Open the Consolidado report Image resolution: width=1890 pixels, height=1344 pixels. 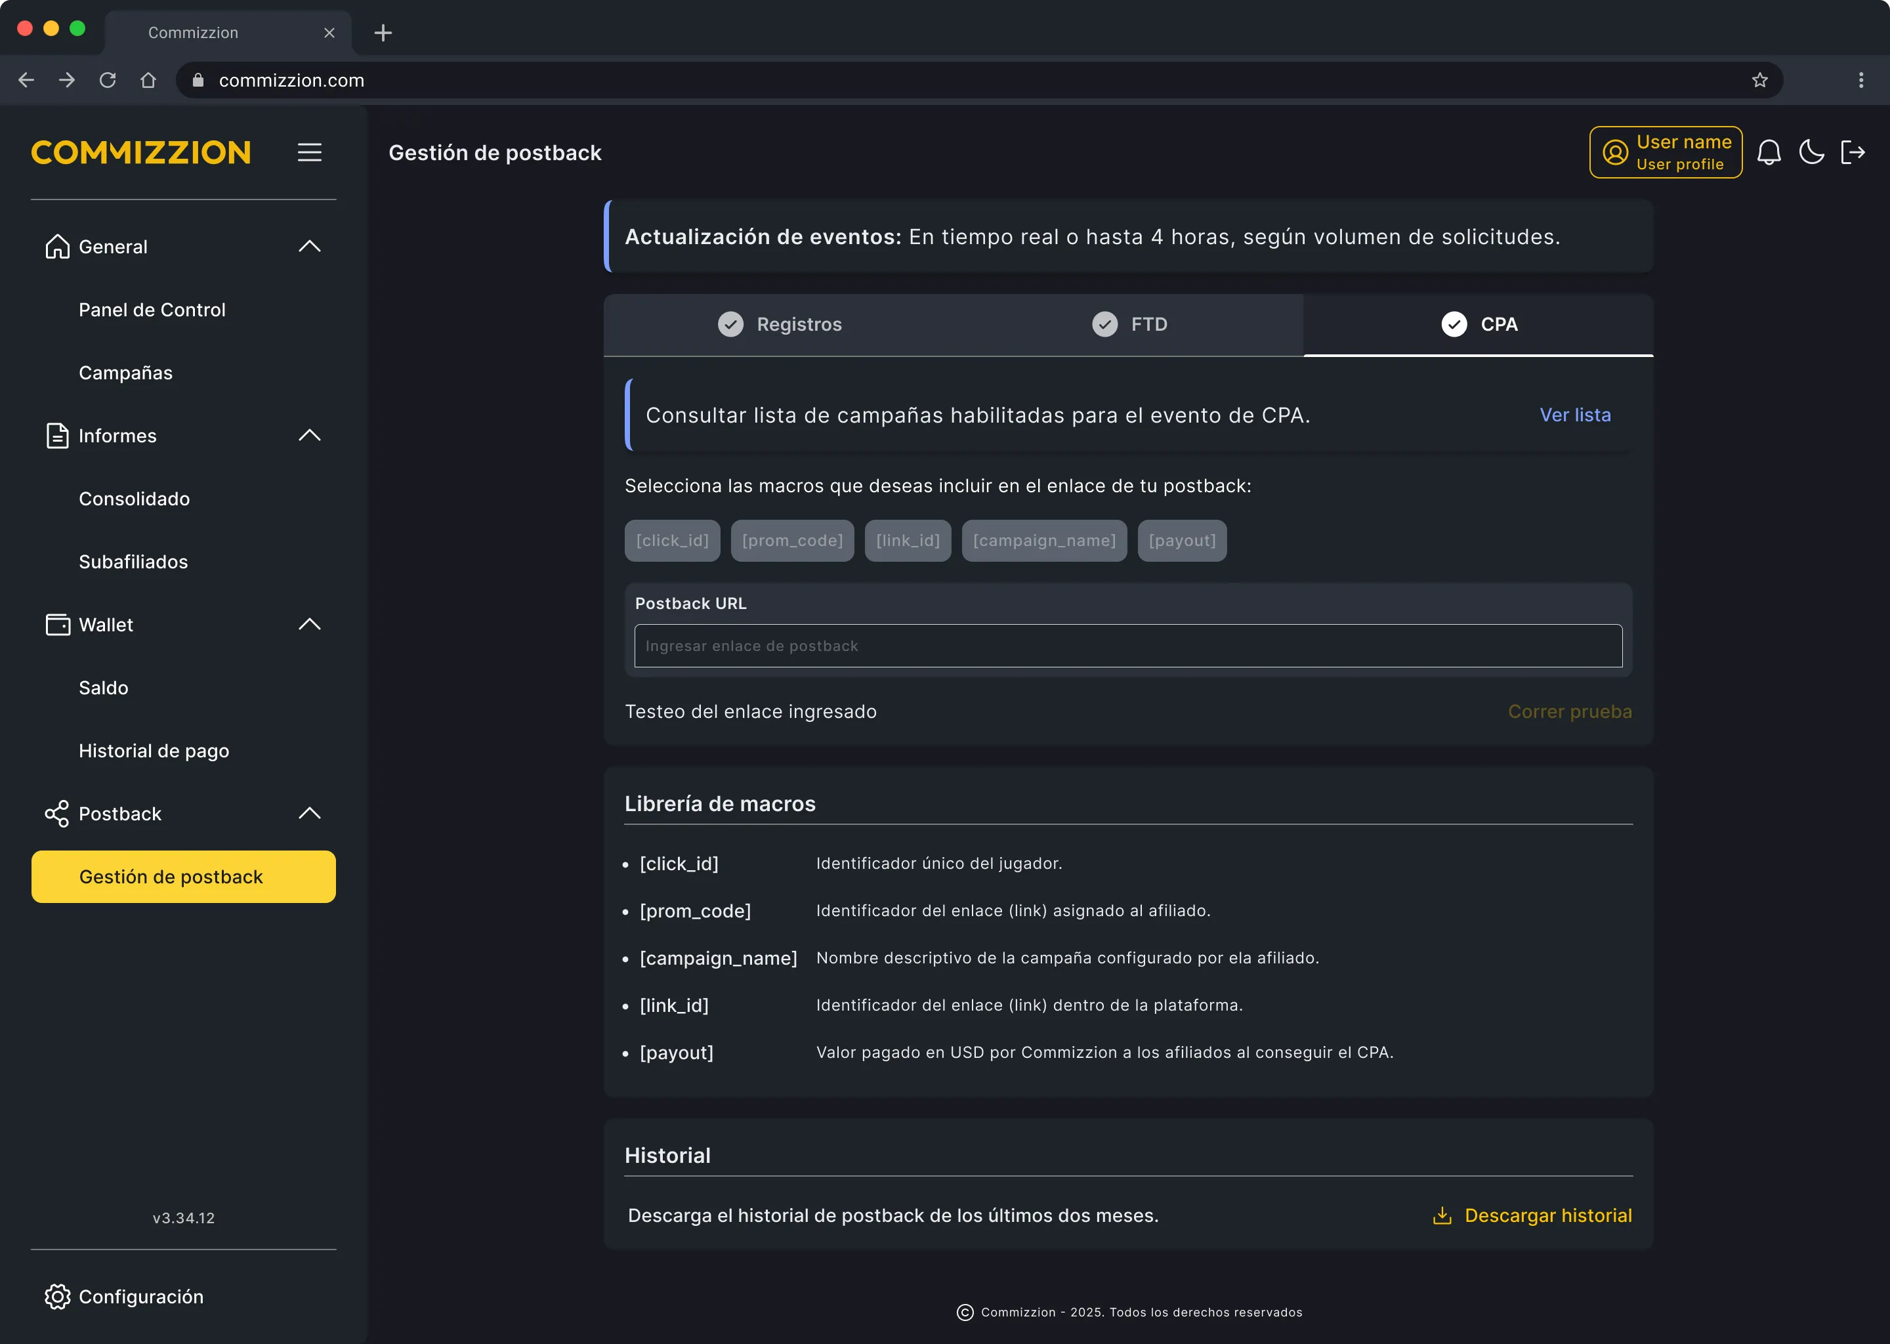(x=134, y=499)
